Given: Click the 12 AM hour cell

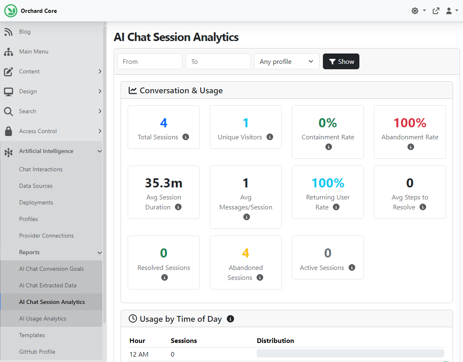Looking at the screenshot, I should pyautogui.click(x=139, y=354).
